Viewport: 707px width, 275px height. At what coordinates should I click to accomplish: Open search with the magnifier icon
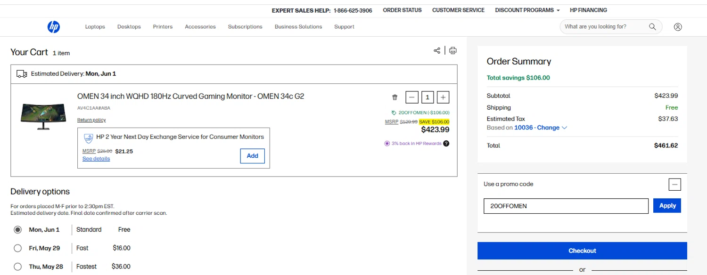click(652, 27)
